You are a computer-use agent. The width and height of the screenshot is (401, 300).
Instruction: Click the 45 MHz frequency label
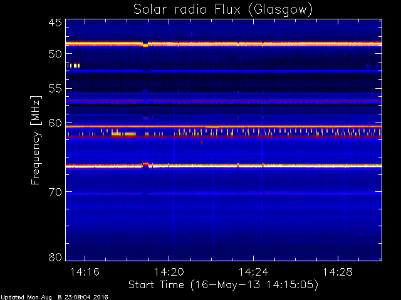click(x=55, y=23)
